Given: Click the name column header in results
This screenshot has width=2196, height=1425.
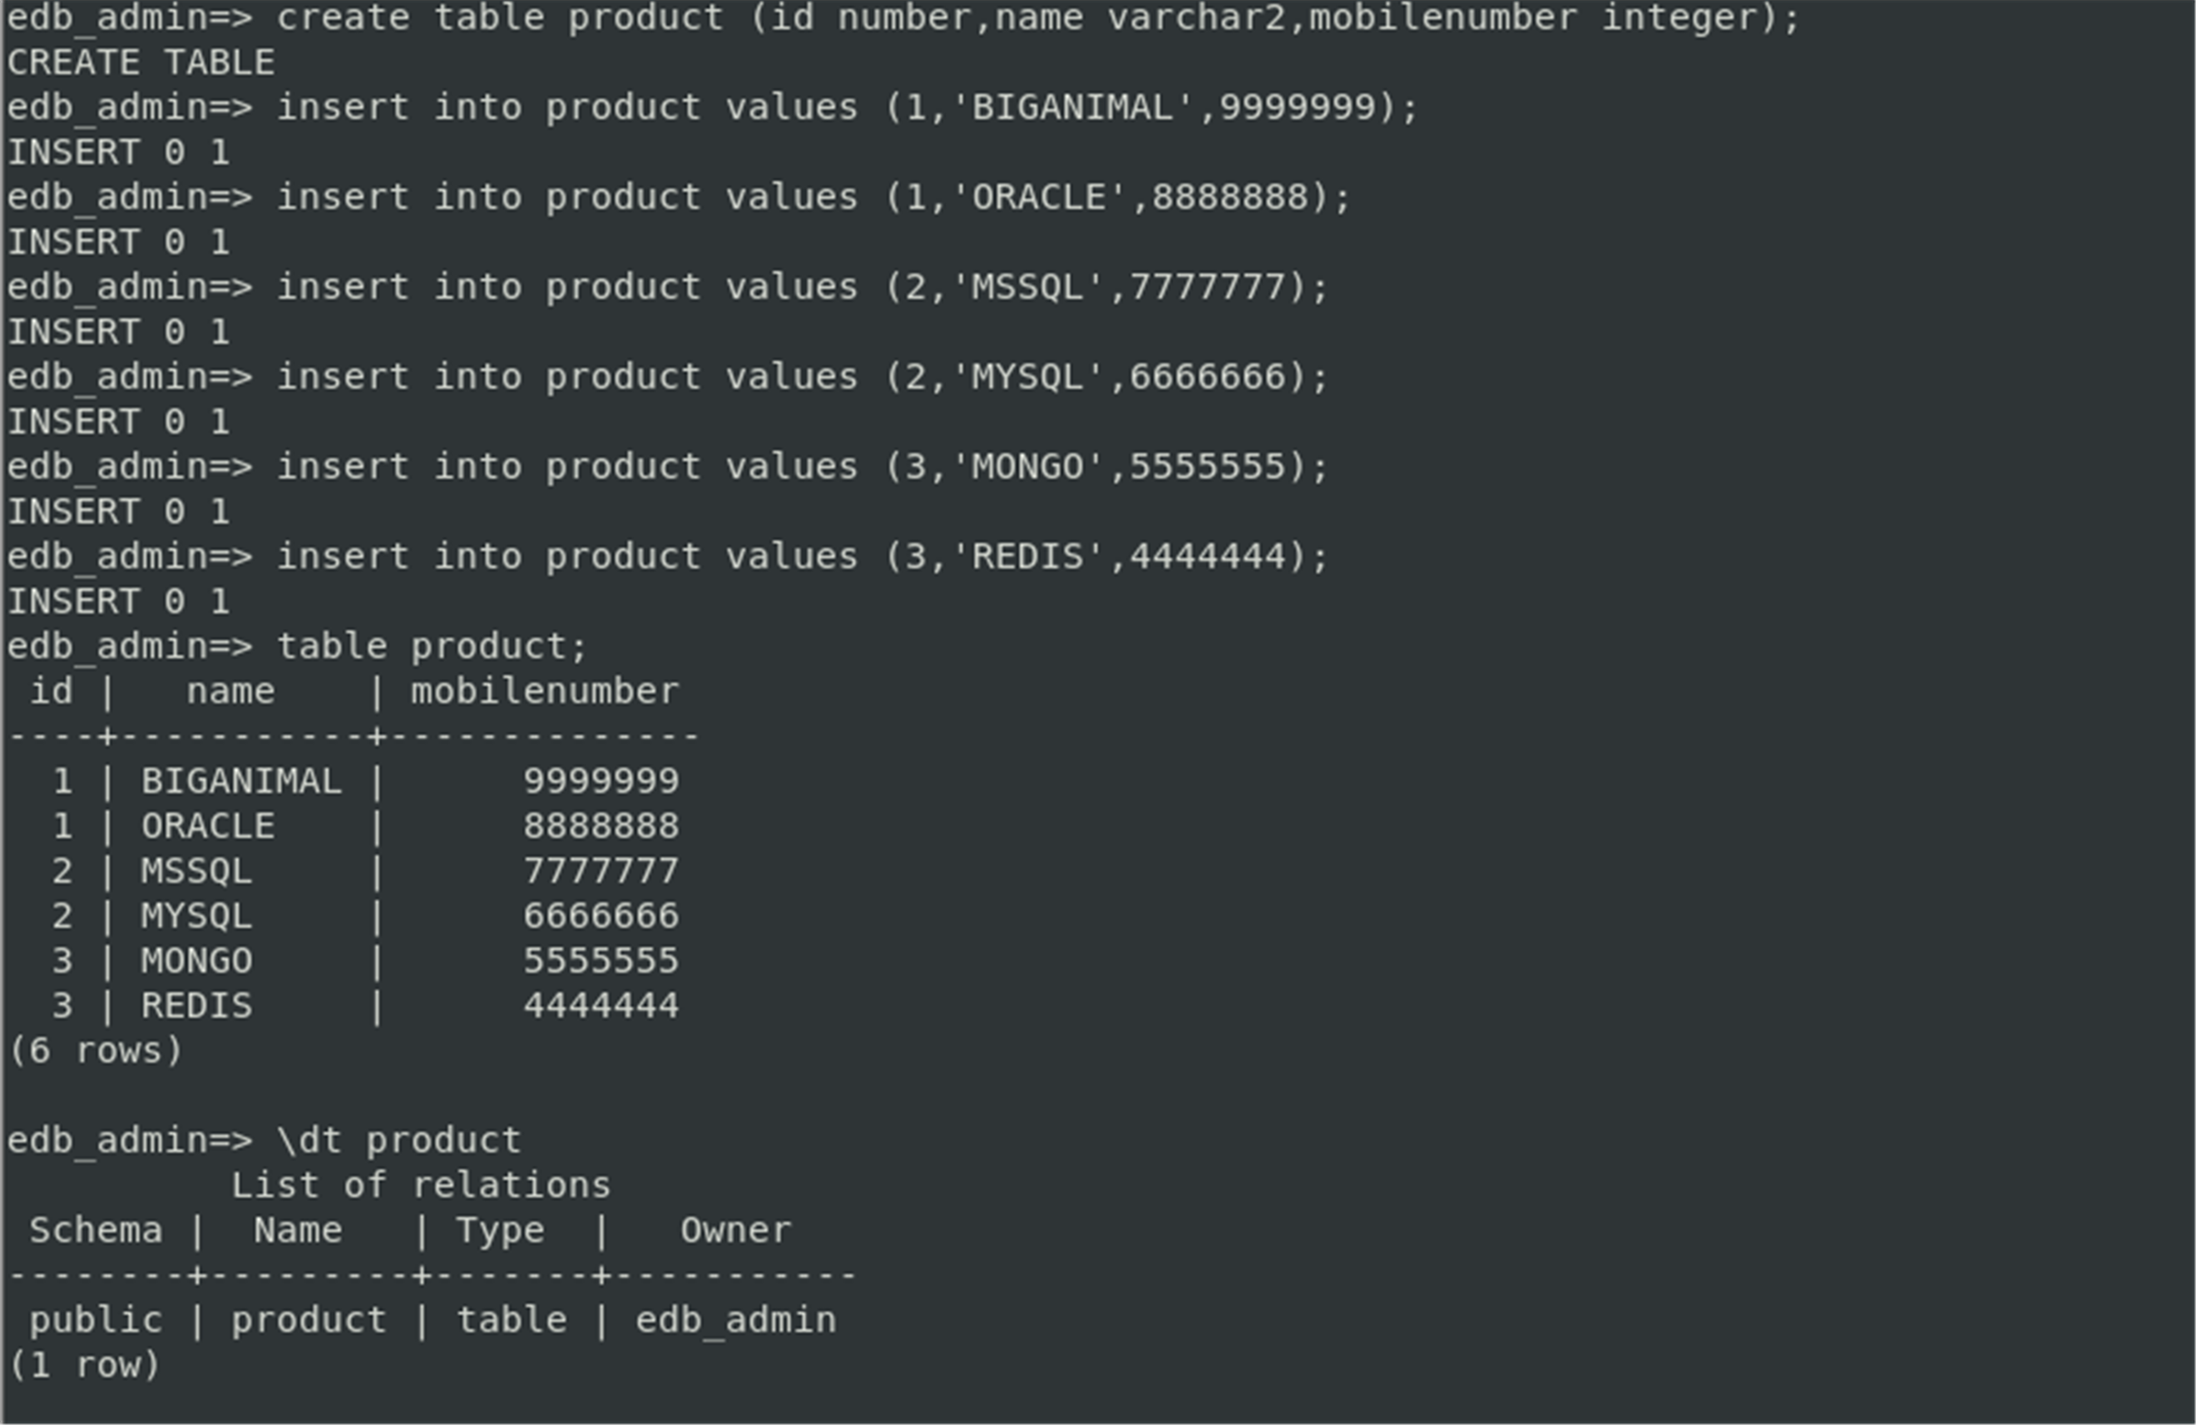Looking at the screenshot, I should pos(230,691).
